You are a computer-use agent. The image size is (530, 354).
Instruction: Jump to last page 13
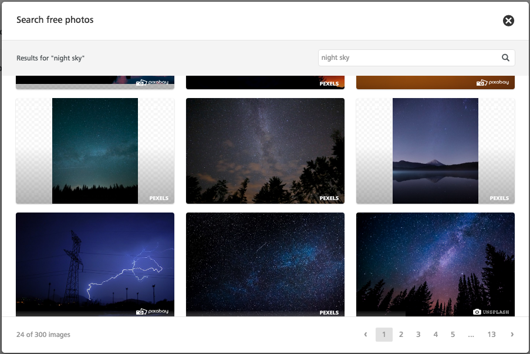(491, 335)
